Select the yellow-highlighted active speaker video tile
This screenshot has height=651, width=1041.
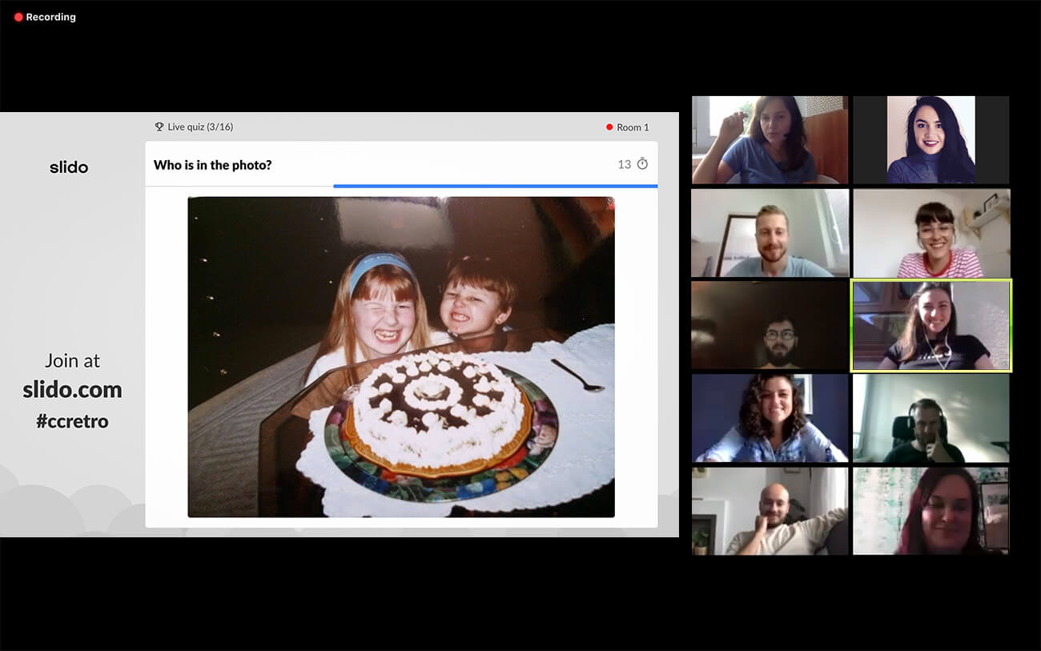coord(931,325)
